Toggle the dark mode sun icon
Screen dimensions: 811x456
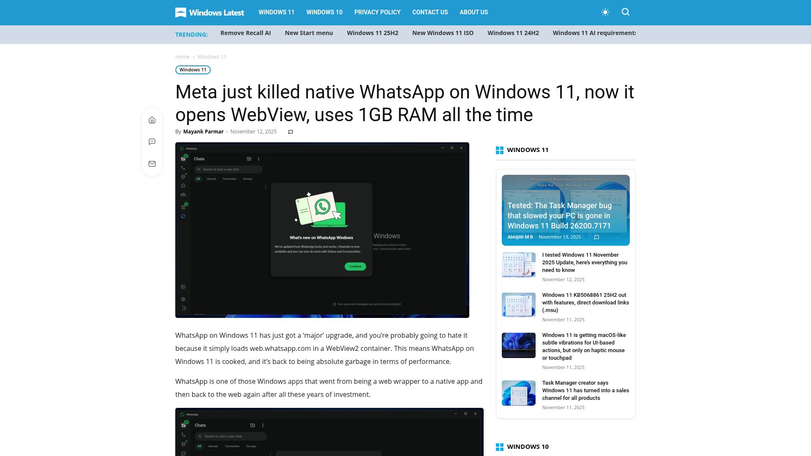[x=605, y=12]
